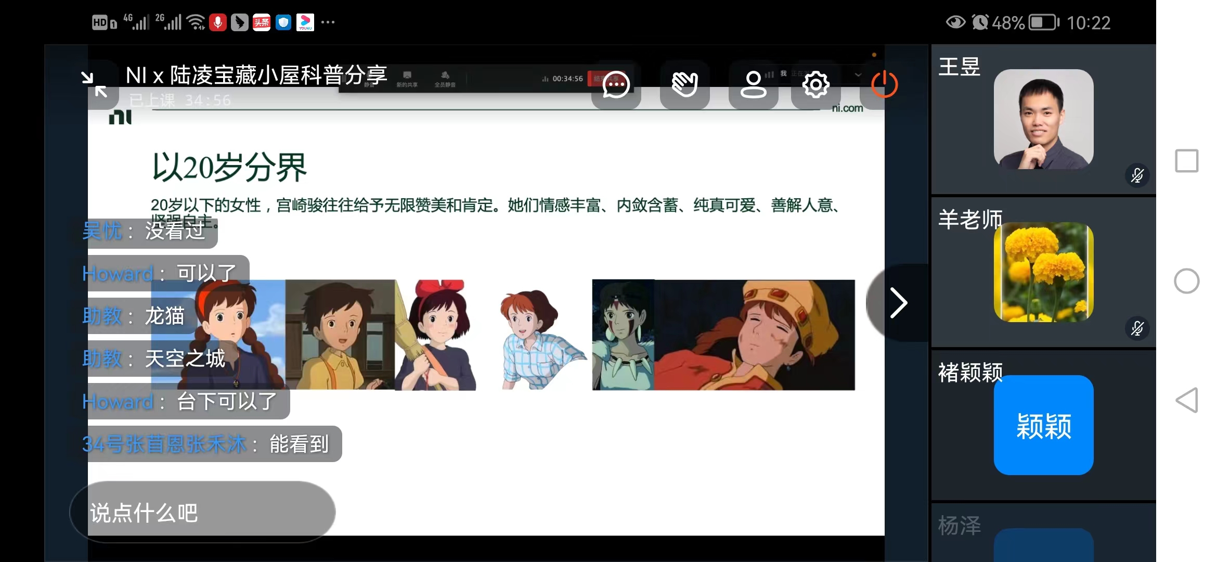Tap the raise hand icon
The height and width of the screenshot is (562, 1217).
click(684, 84)
